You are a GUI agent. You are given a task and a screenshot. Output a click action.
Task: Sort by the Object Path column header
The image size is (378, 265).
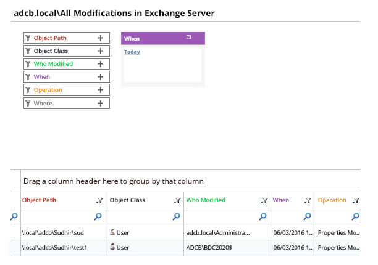39,200
